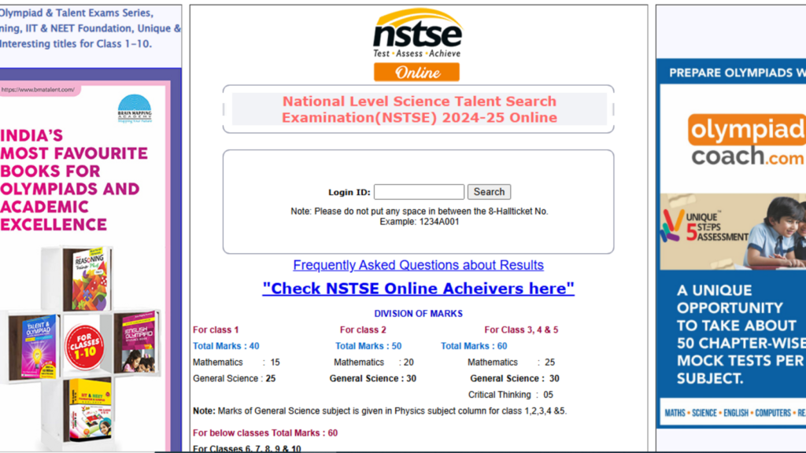Click "General Science : 25" under class 1

click(235, 378)
